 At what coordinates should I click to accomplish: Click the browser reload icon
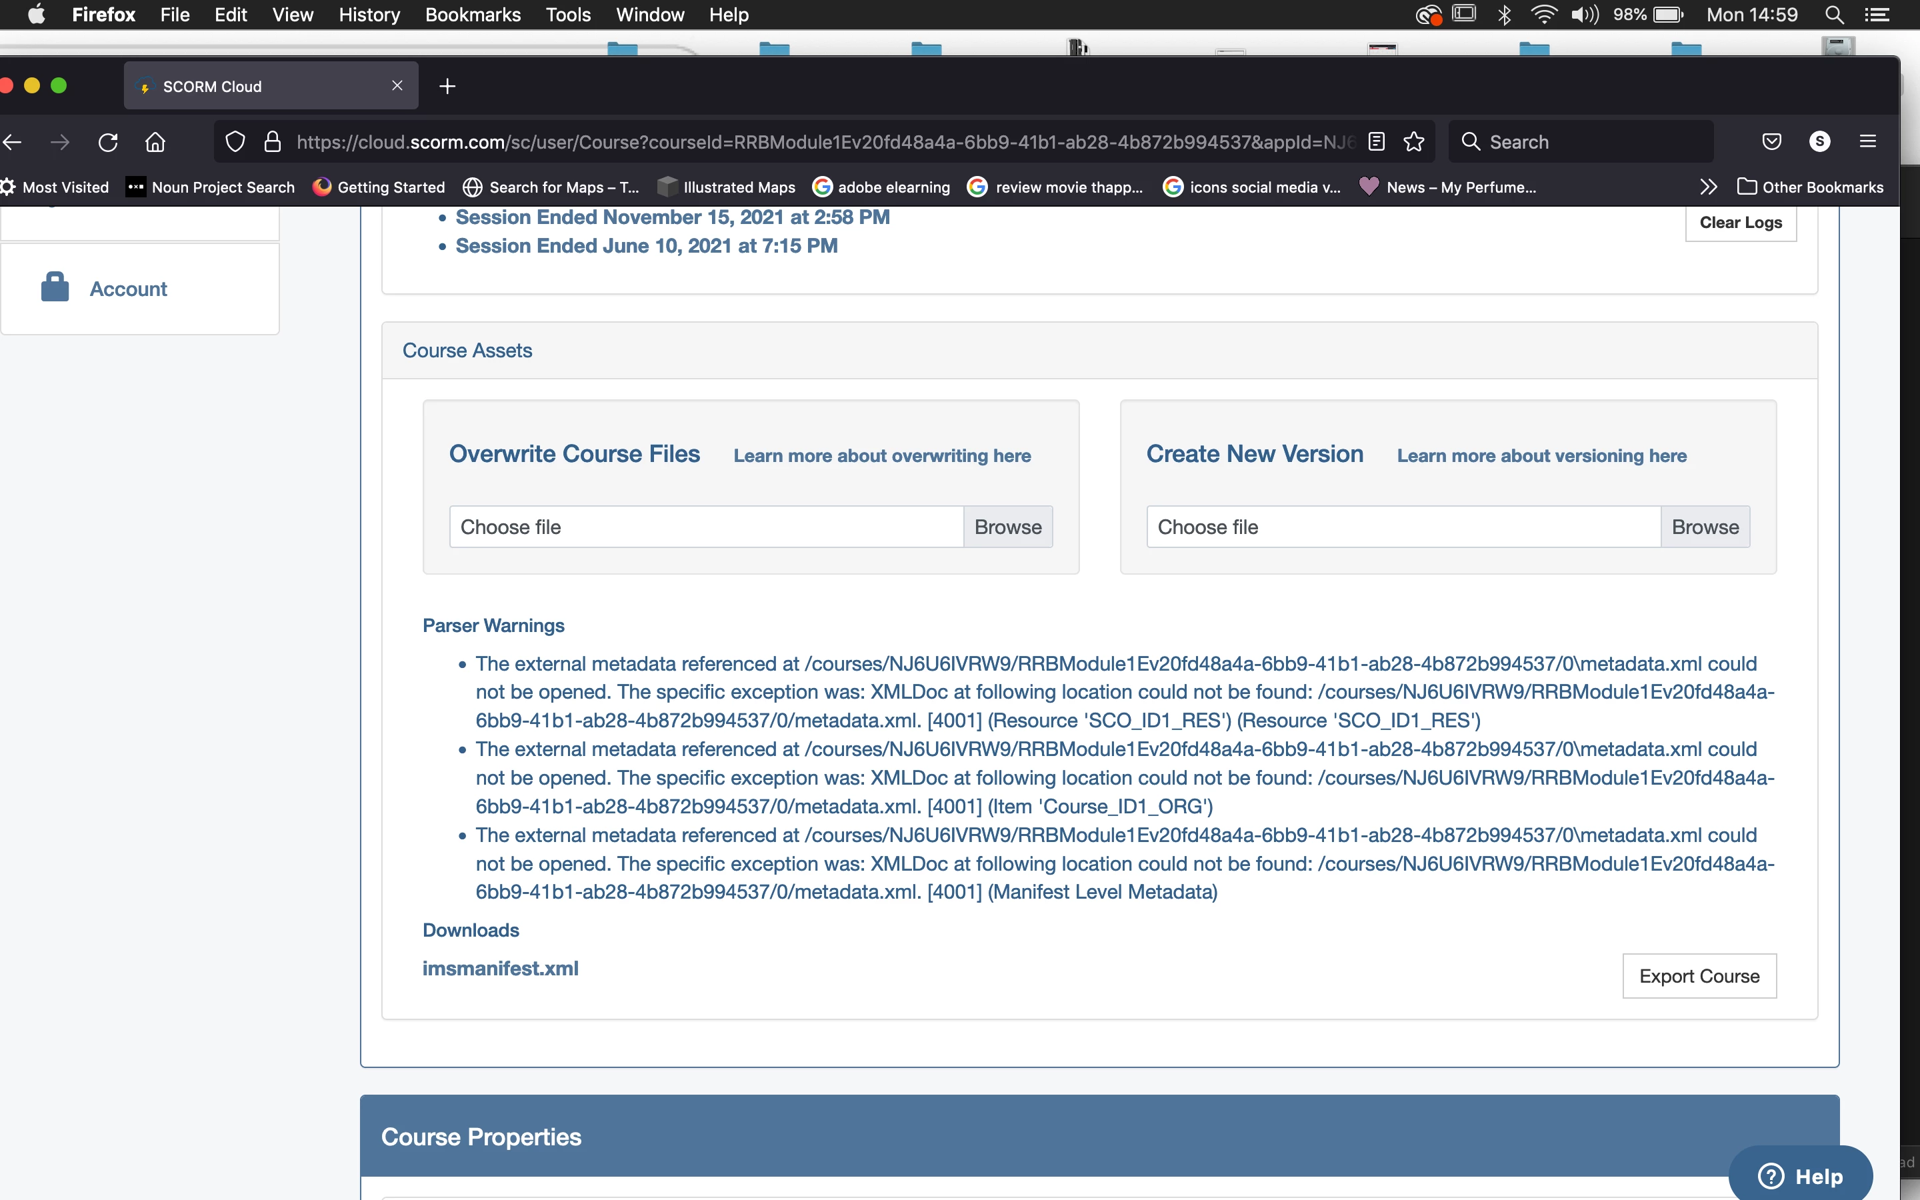108,142
